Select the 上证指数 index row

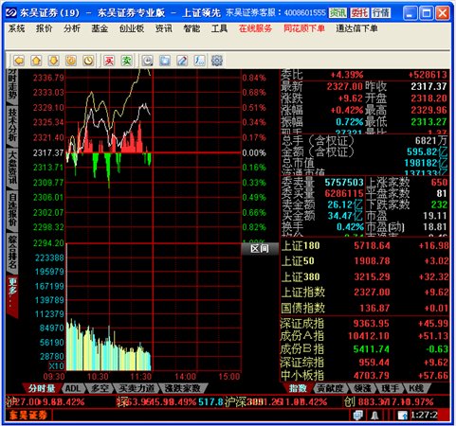(x=365, y=293)
